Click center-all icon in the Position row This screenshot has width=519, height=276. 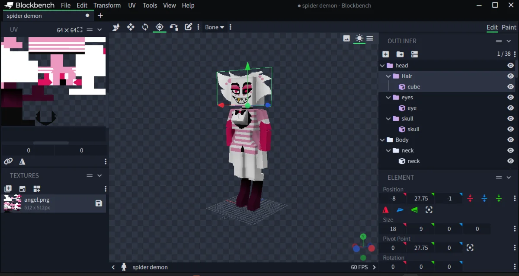click(x=429, y=210)
